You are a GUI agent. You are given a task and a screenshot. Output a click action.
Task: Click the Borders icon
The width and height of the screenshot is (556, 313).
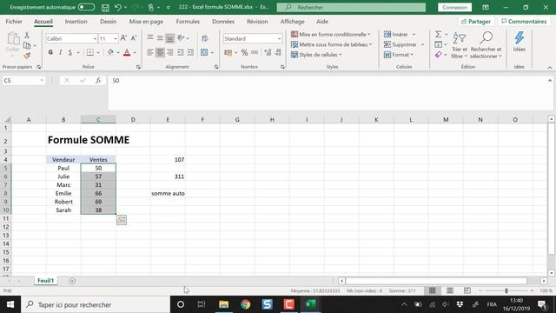(90, 52)
